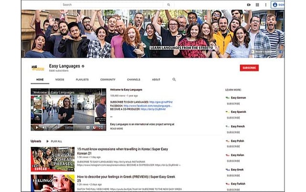Click the Easy Languages channel avatar
The image size is (306, 192).
(x=37, y=68)
